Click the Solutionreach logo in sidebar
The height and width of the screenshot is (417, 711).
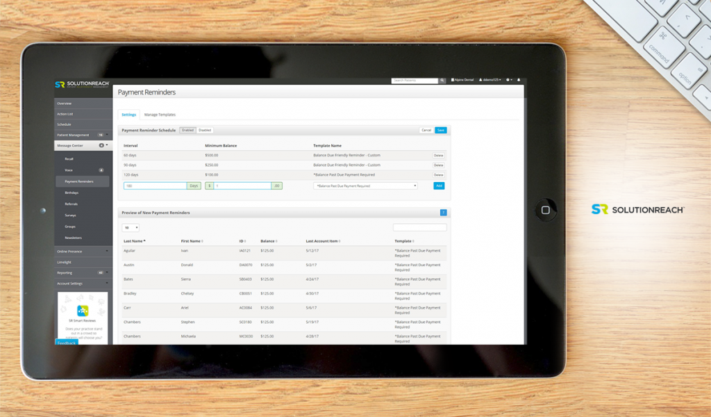tap(81, 85)
